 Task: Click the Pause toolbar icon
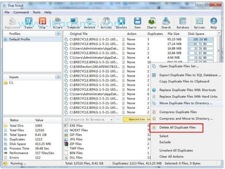click(28, 23)
